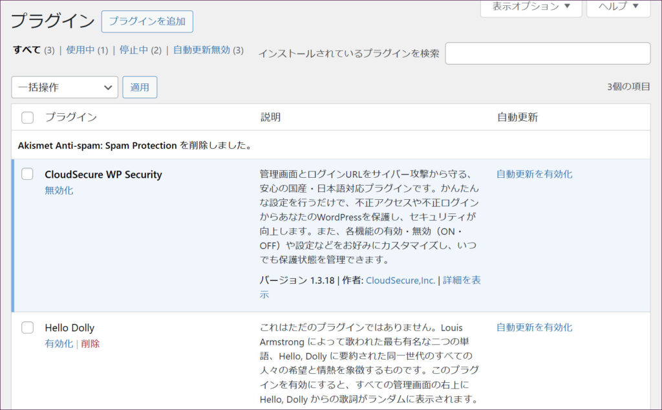Enable auto-update for CloudSecure WP Security

(x=534, y=174)
